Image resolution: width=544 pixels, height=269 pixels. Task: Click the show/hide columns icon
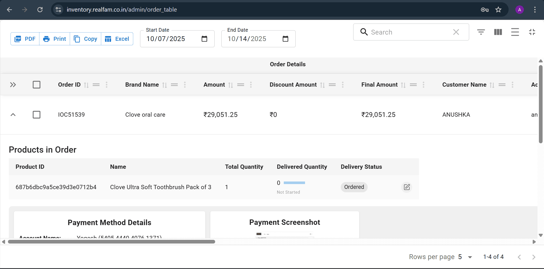(498, 32)
